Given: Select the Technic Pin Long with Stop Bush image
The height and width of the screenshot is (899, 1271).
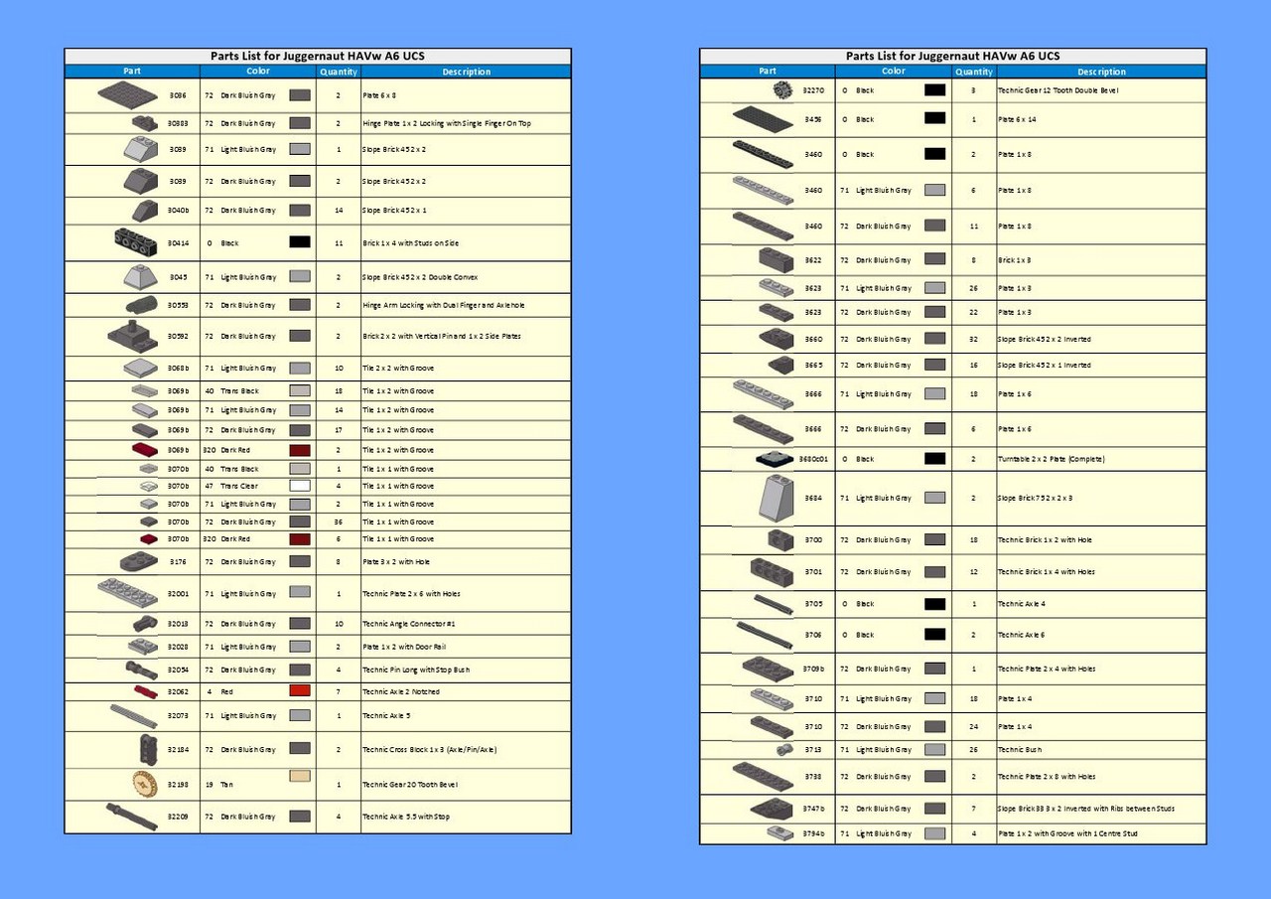Looking at the screenshot, I should click(142, 670).
